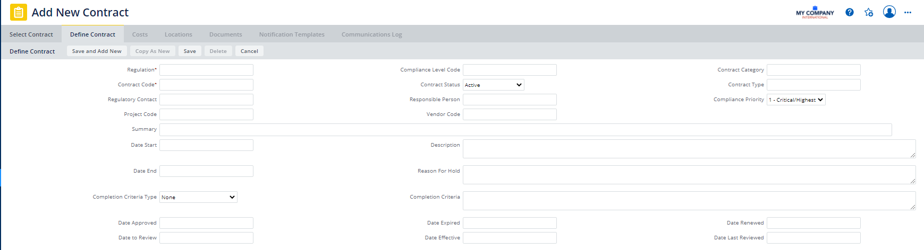Open the help question mark icon

click(x=850, y=12)
